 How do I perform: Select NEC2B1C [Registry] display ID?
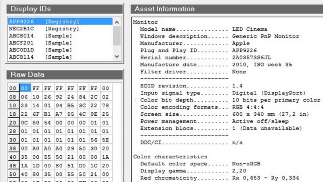(60, 29)
